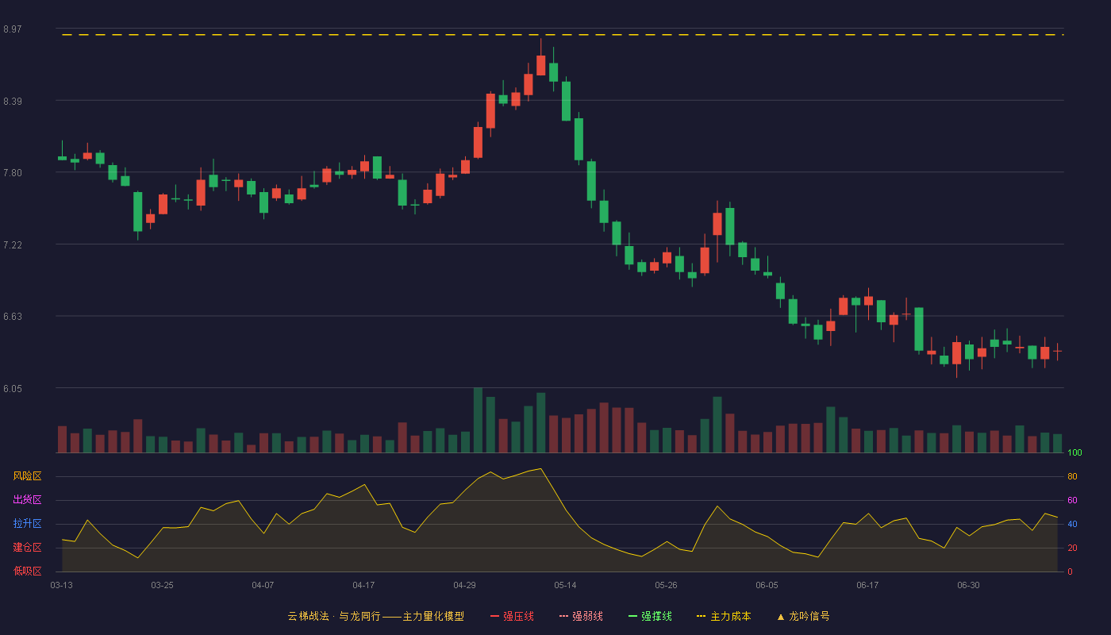Screen dimensions: 1111x635
Task: Click the 80 indicator axis value
Action: (x=1072, y=476)
